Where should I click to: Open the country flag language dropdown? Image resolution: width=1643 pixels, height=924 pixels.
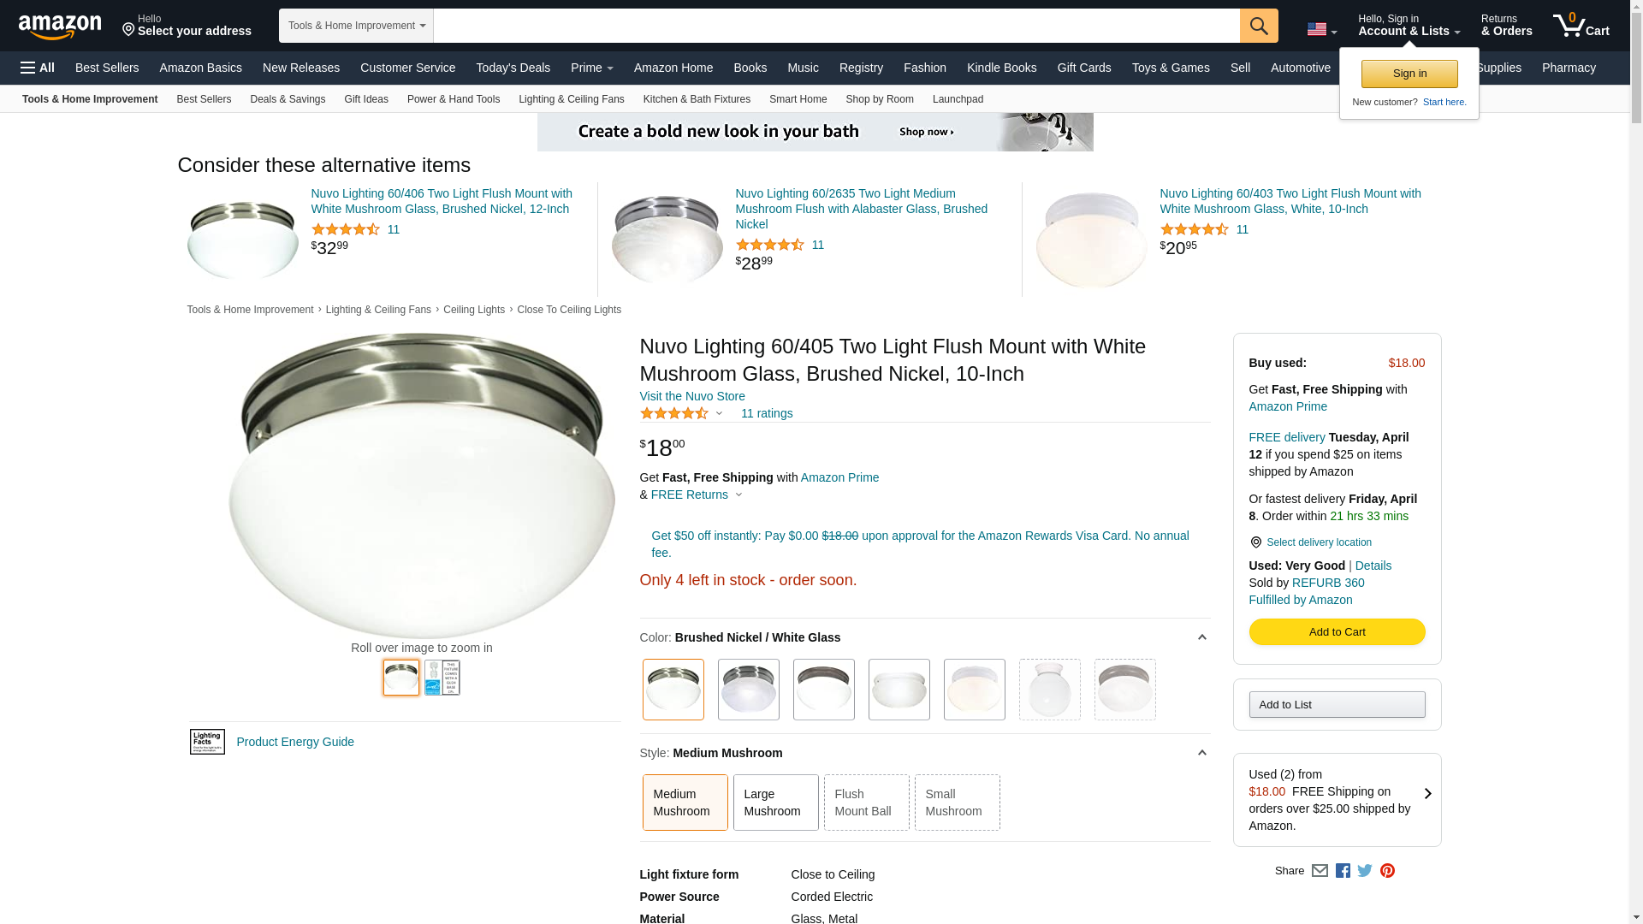coord(1321,30)
